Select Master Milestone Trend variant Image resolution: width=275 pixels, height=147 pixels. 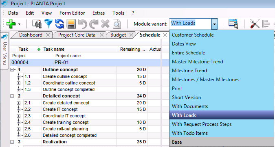coord(222,62)
